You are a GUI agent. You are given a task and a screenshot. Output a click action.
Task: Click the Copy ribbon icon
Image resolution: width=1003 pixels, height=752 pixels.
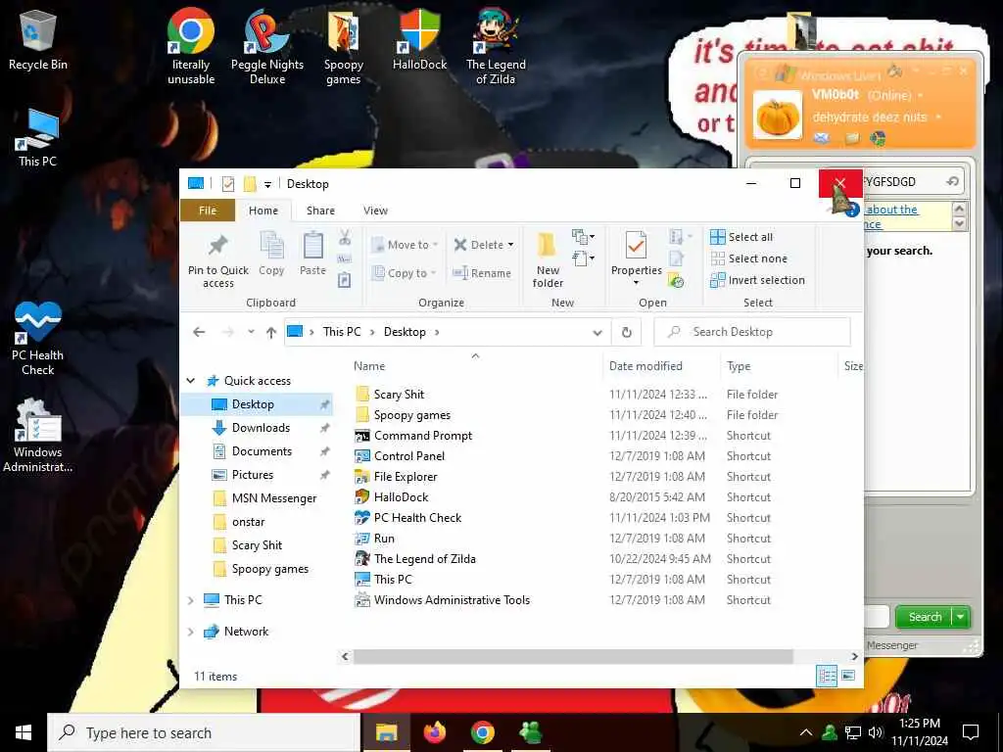(x=271, y=254)
